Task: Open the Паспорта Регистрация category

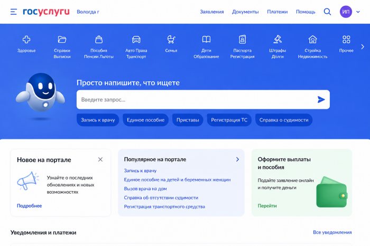Action: click(242, 47)
